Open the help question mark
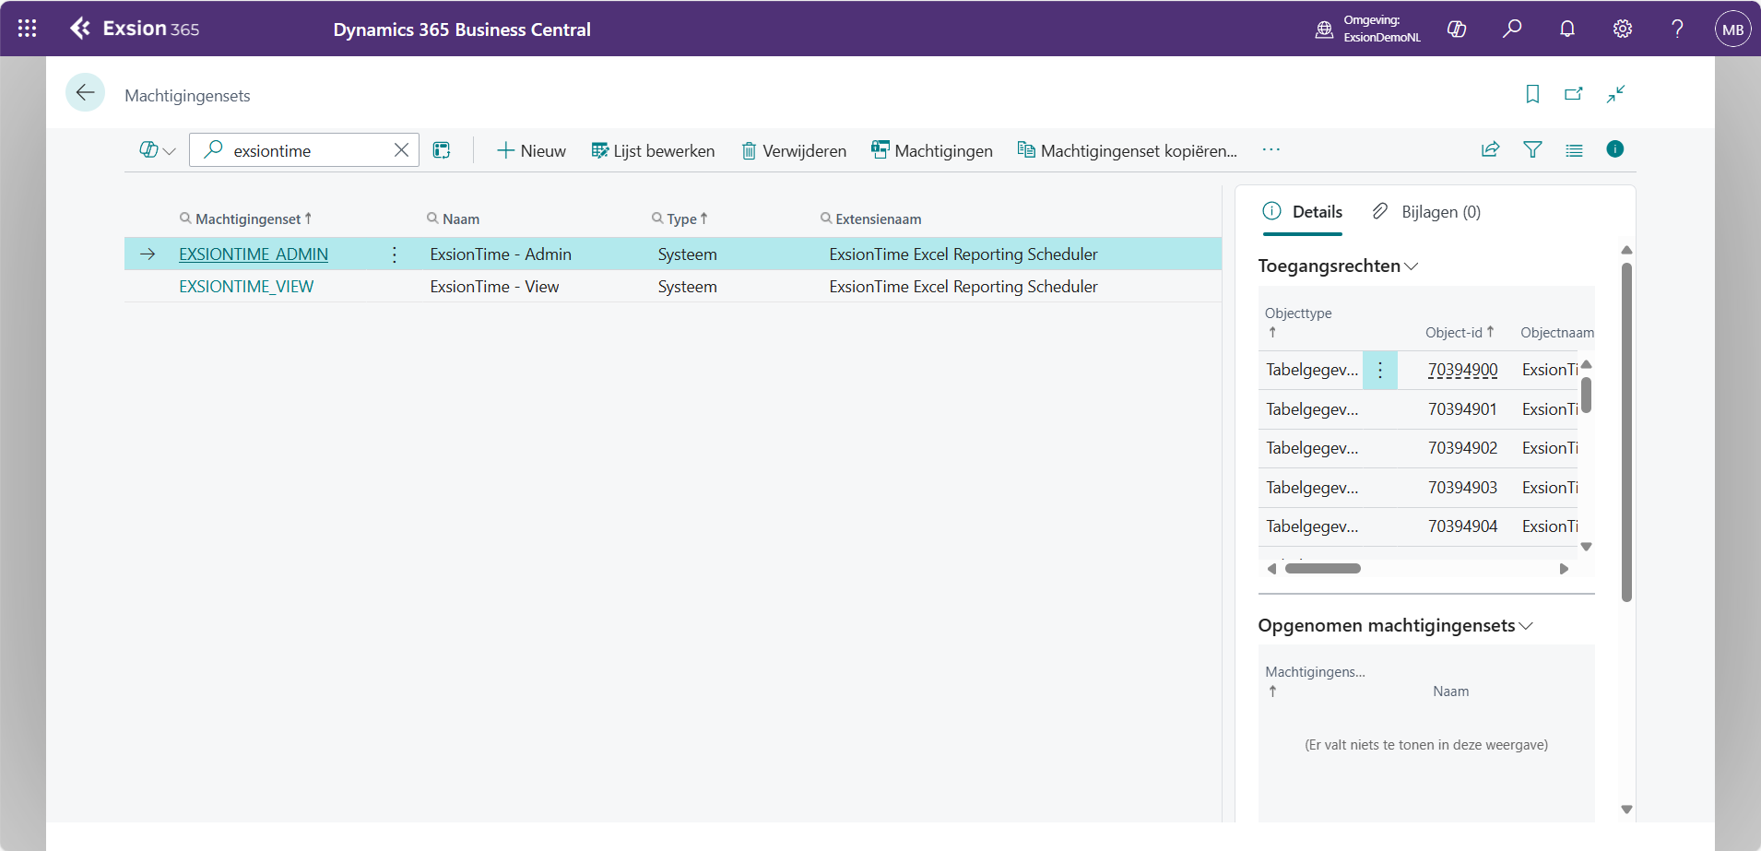This screenshot has width=1761, height=851. 1678,29
